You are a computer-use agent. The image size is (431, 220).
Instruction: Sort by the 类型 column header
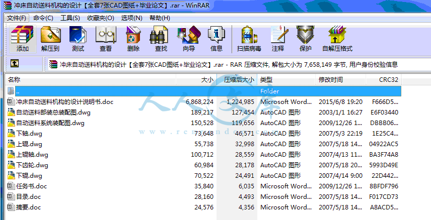pos(286,80)
